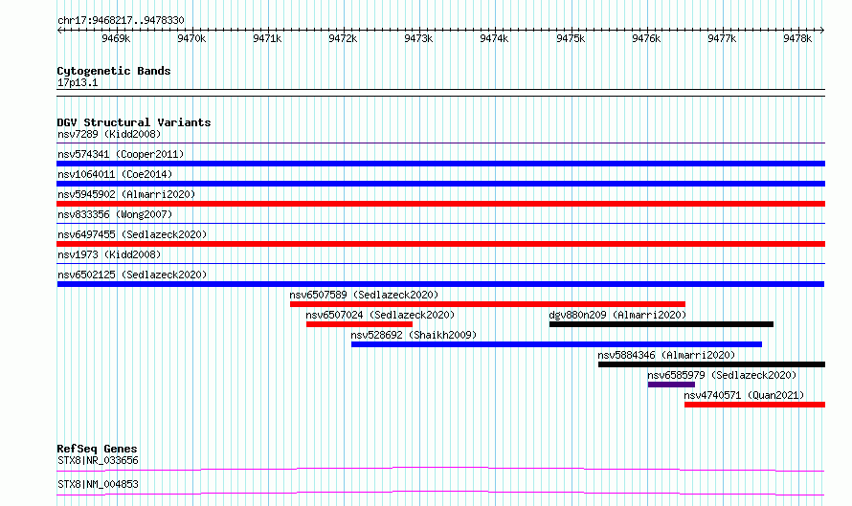852x506 pixels.
Task: Click the nsv6585979 (Sedlazeck2020) label
Action: click(x=722, y=375)
